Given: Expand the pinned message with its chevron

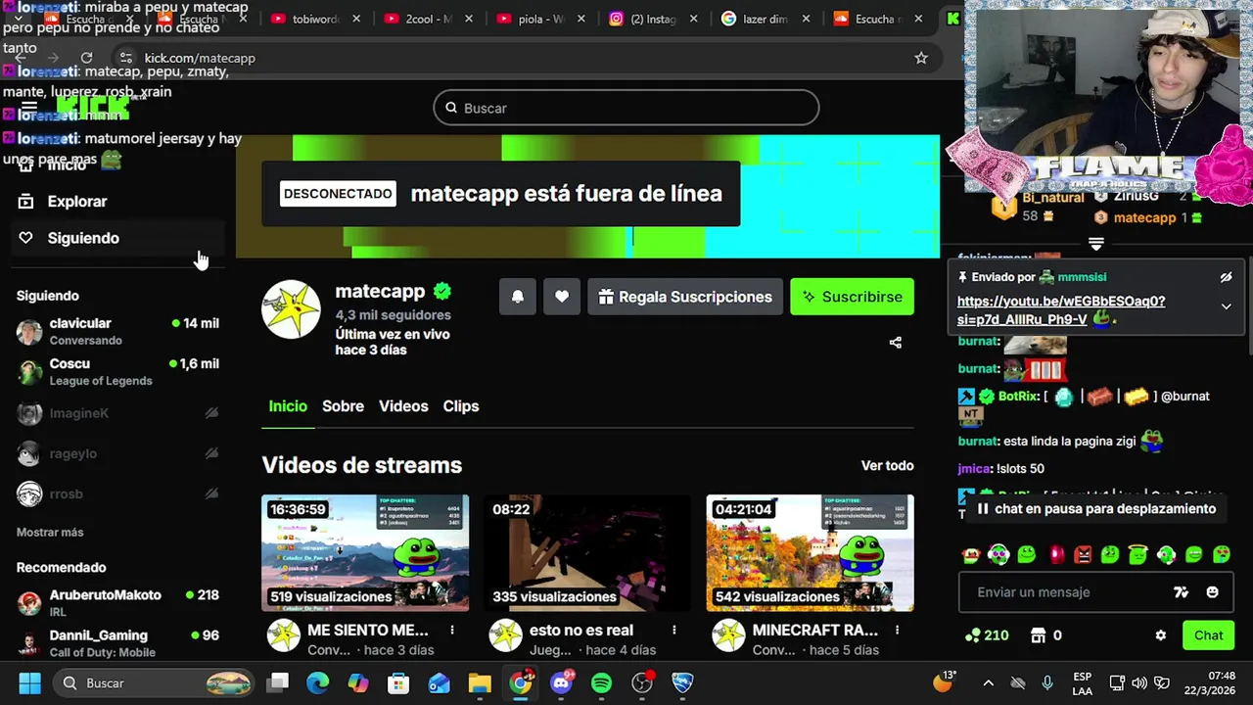Looking at the screenshot, I should coord(1226,306).
